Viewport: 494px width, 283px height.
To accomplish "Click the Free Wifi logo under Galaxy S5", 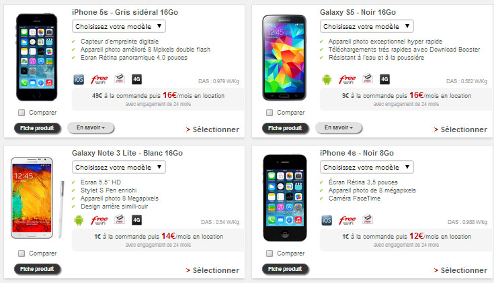I will point(347,79).
